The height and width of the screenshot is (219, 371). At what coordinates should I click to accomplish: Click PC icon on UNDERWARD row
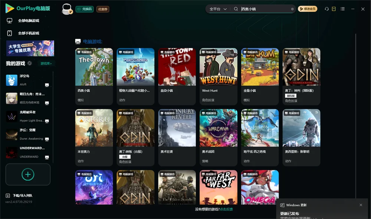(47, 158)
